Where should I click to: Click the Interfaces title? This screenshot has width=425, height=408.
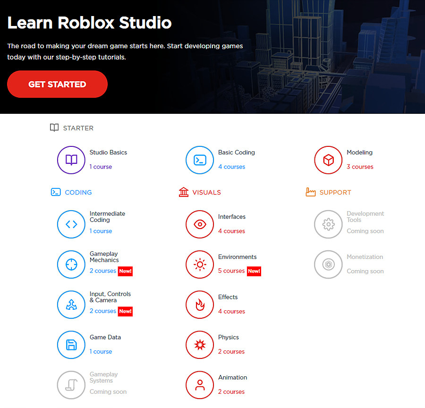232,217
